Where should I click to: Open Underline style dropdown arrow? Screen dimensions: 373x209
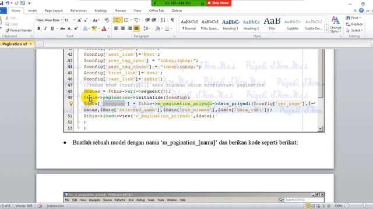(57, 28)
